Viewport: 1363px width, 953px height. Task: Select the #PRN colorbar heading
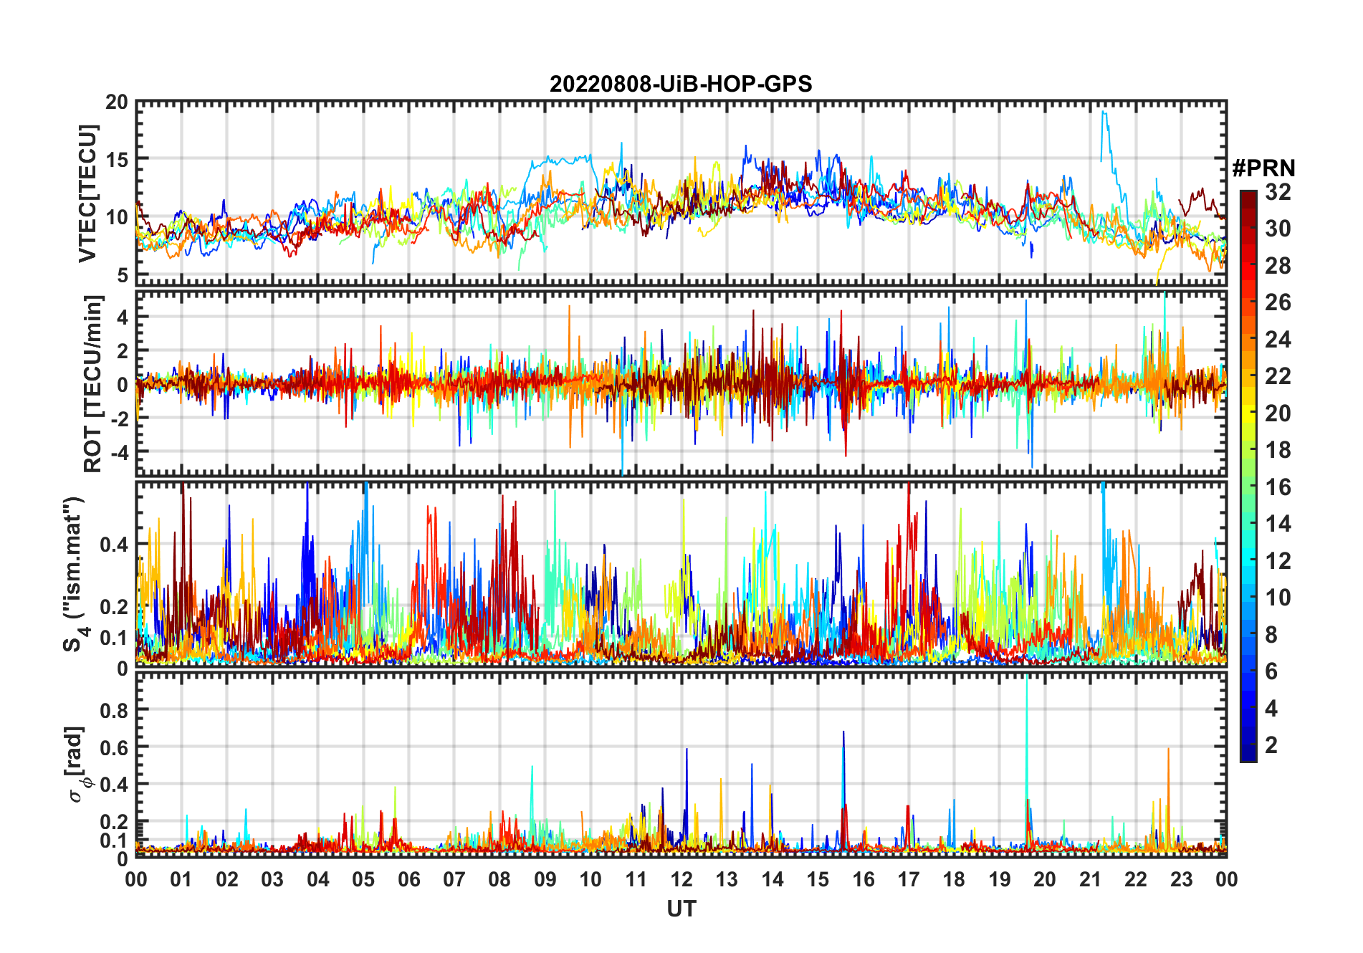[x=1263, y=168]
